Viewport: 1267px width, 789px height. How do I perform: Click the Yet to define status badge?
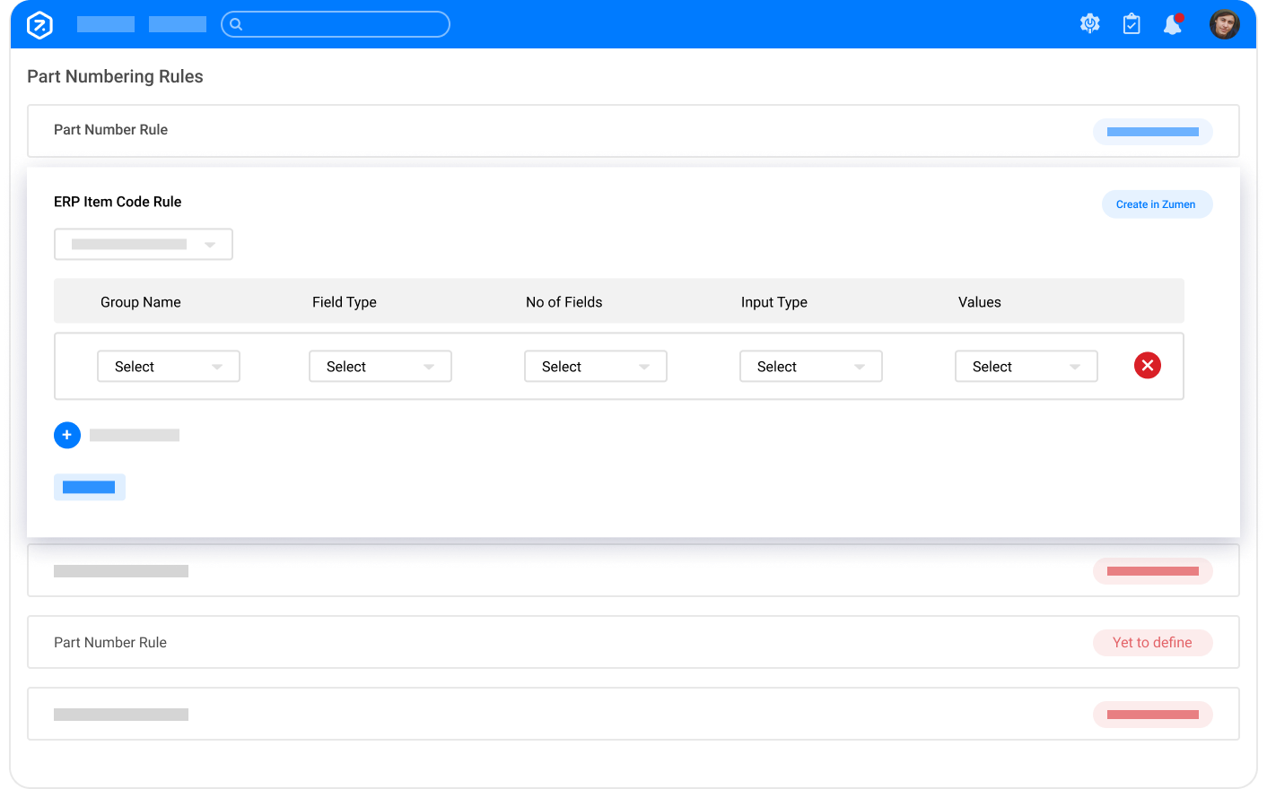point(1152,642)
